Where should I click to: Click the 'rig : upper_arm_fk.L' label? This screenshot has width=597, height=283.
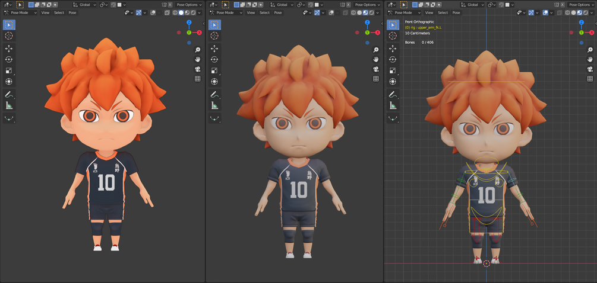pos(424,28)
